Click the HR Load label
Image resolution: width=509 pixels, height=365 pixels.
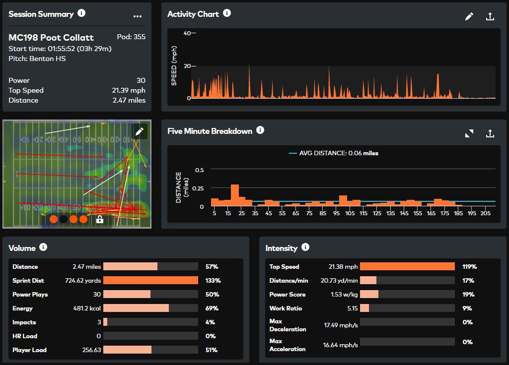click(25, 336)
